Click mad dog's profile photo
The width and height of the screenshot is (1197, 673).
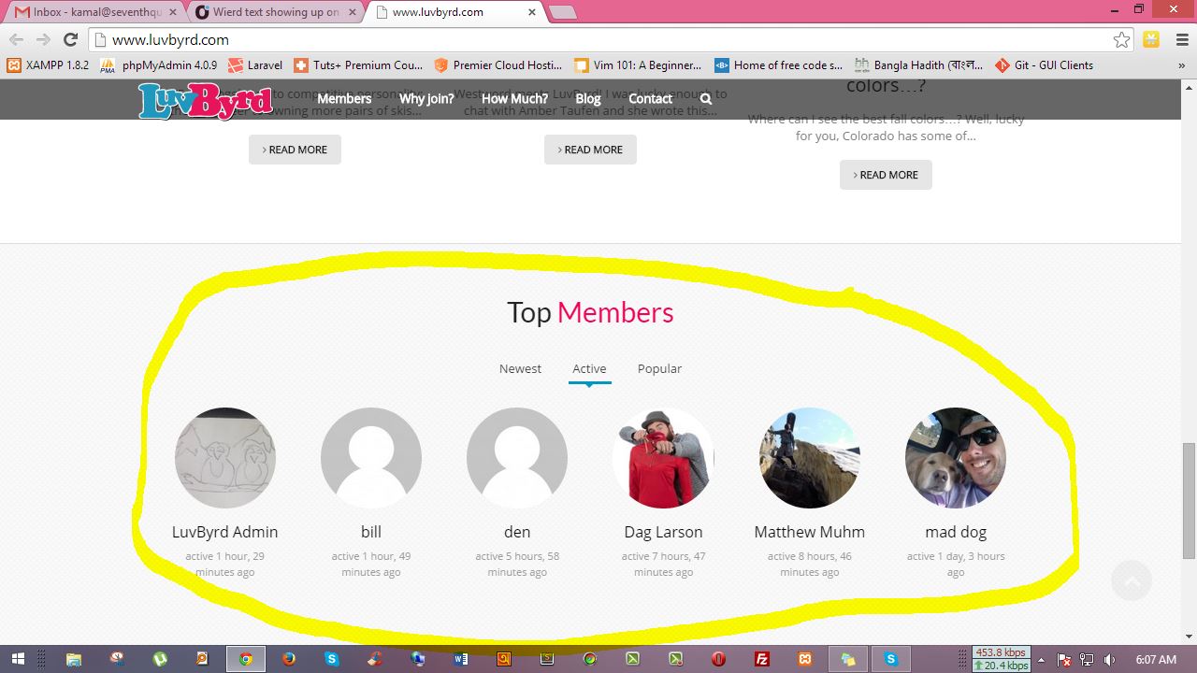point(955,458)
